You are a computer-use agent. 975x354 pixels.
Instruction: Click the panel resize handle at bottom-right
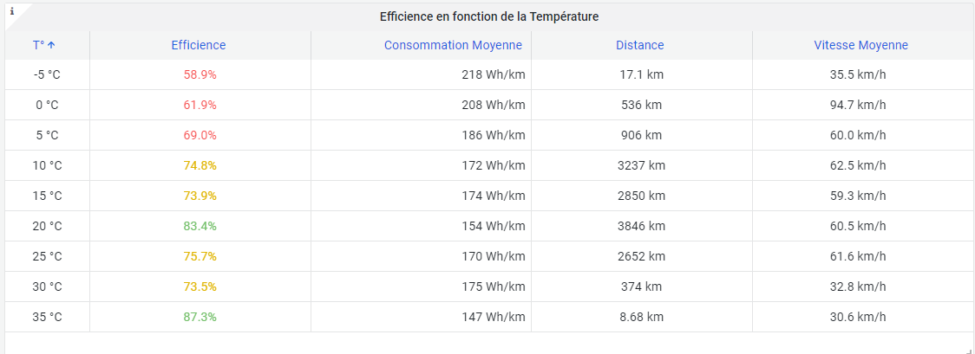(x=969, y=349)
